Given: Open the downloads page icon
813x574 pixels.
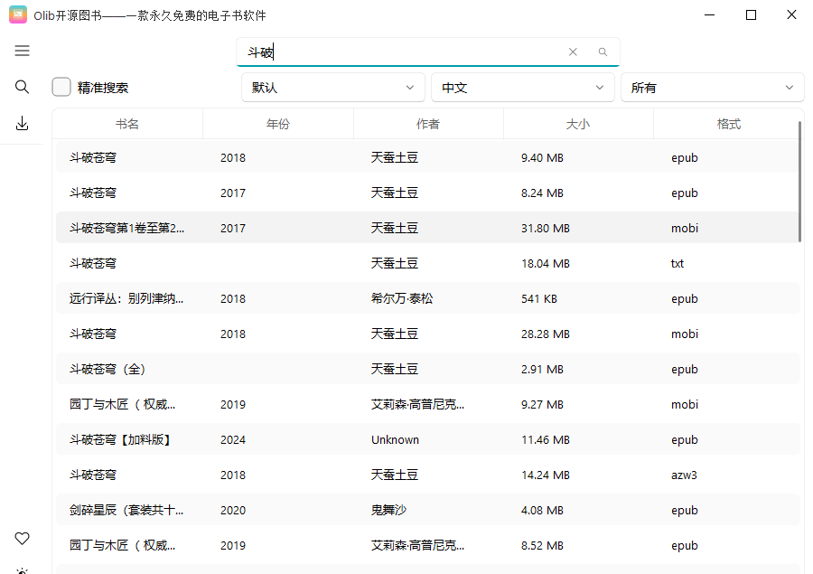Looking at the screenshot, I should [x=23, y=124].
